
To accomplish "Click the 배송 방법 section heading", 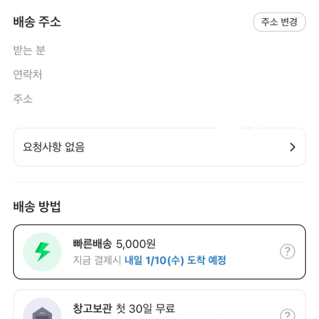I will tap(37, 207).
